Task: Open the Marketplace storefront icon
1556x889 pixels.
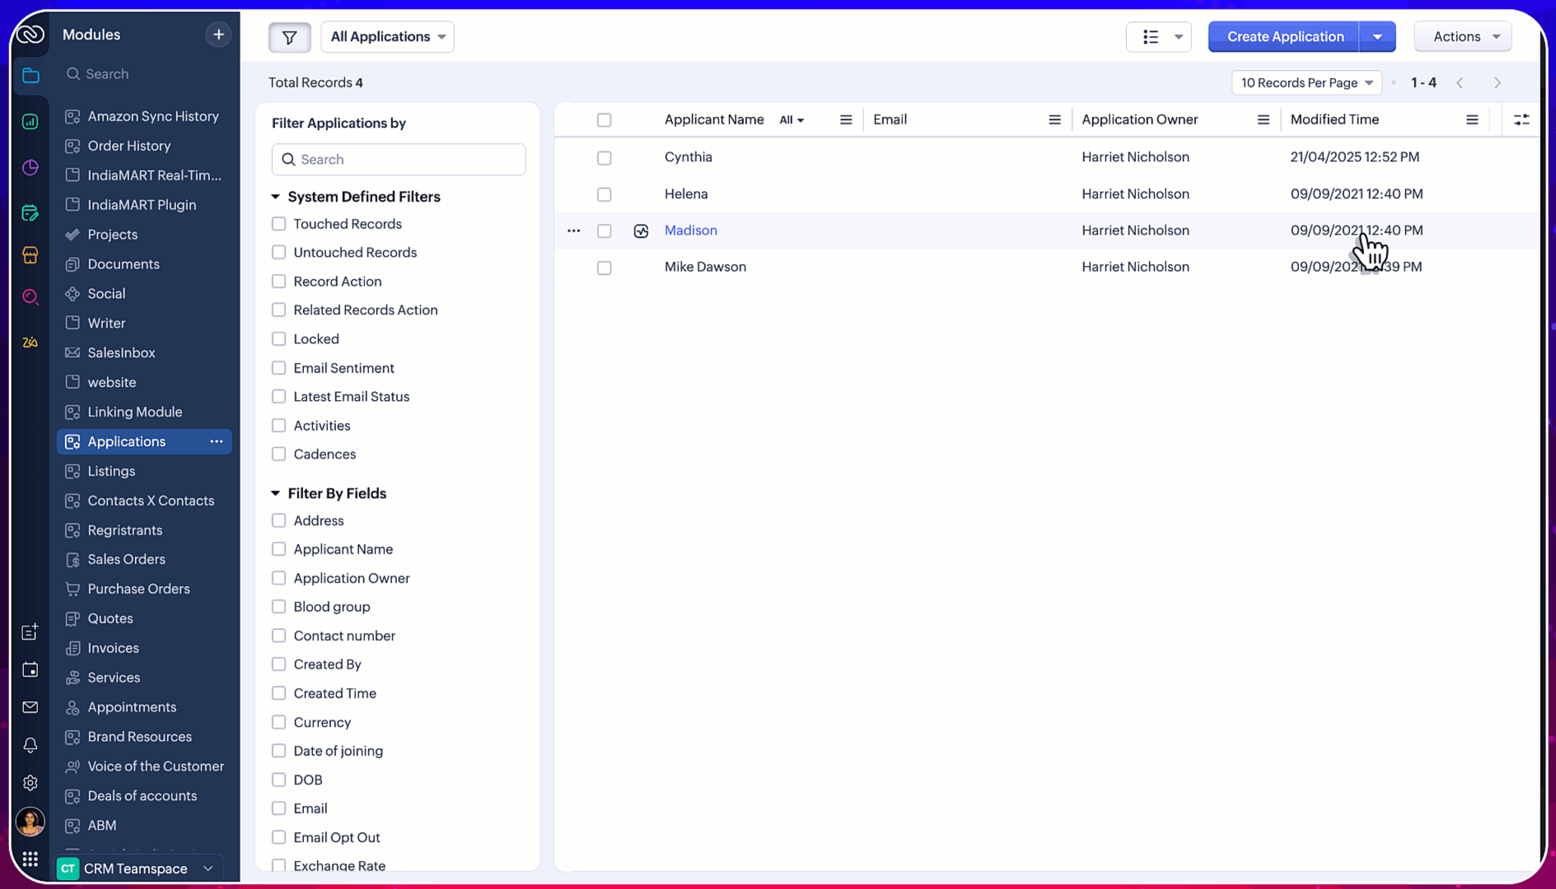Action: point(30,255)
